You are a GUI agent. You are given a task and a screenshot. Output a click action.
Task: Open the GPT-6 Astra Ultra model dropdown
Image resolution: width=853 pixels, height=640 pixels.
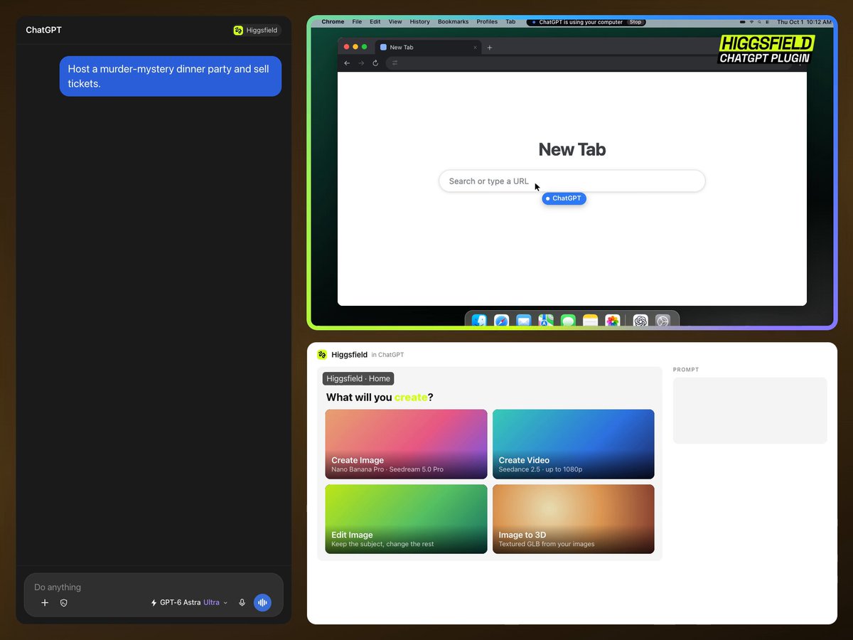[x=189, y=603]
